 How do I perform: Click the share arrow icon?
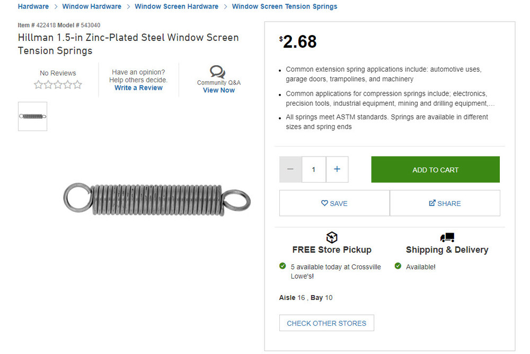[x=432, y=203]
